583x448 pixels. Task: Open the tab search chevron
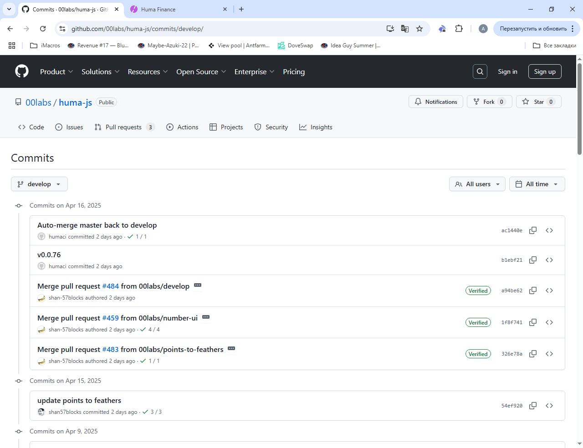click(x=9, y=9)
